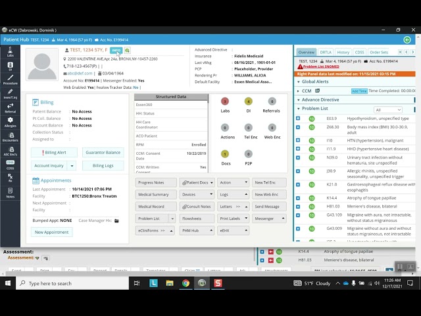421x316 pixels.
Task: Click the P2P count circle
Action: [249, 154]
